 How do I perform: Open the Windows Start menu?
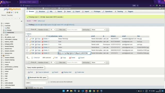tap(64, 91)
